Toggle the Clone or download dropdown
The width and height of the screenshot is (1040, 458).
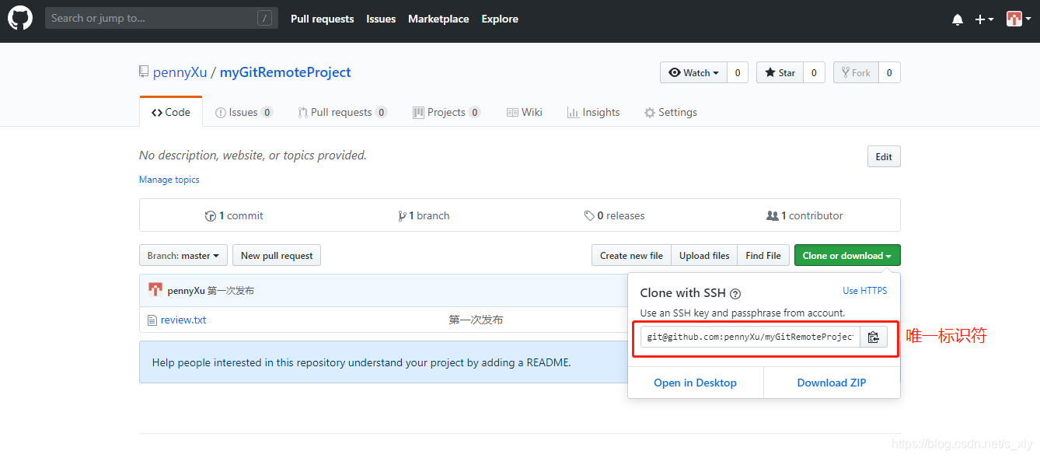(847, 255)
